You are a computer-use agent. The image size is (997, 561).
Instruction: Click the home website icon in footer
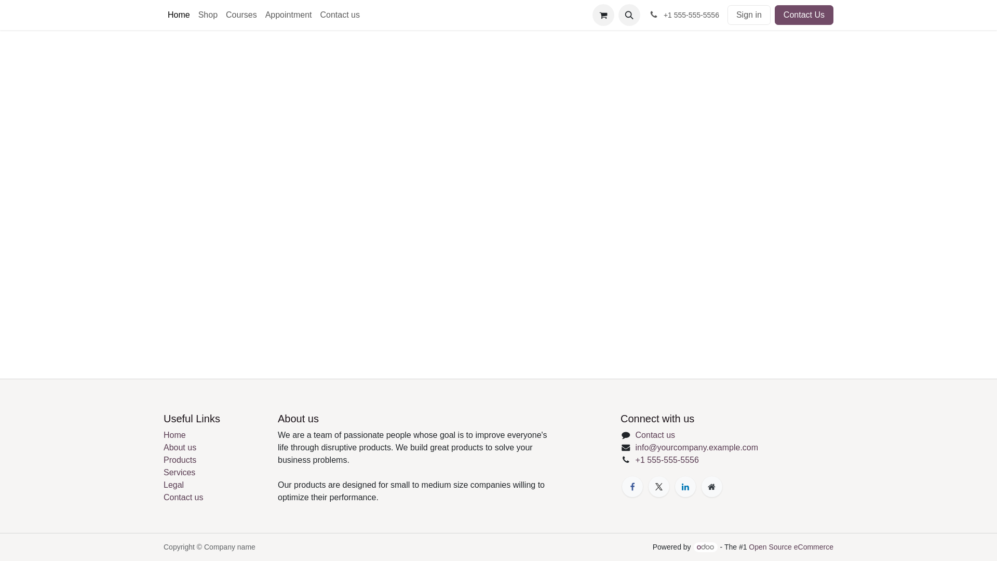point(711,487)
